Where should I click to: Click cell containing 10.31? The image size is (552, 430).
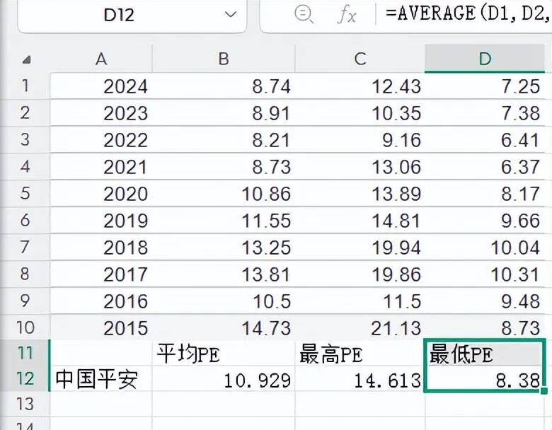coord(485,274)
